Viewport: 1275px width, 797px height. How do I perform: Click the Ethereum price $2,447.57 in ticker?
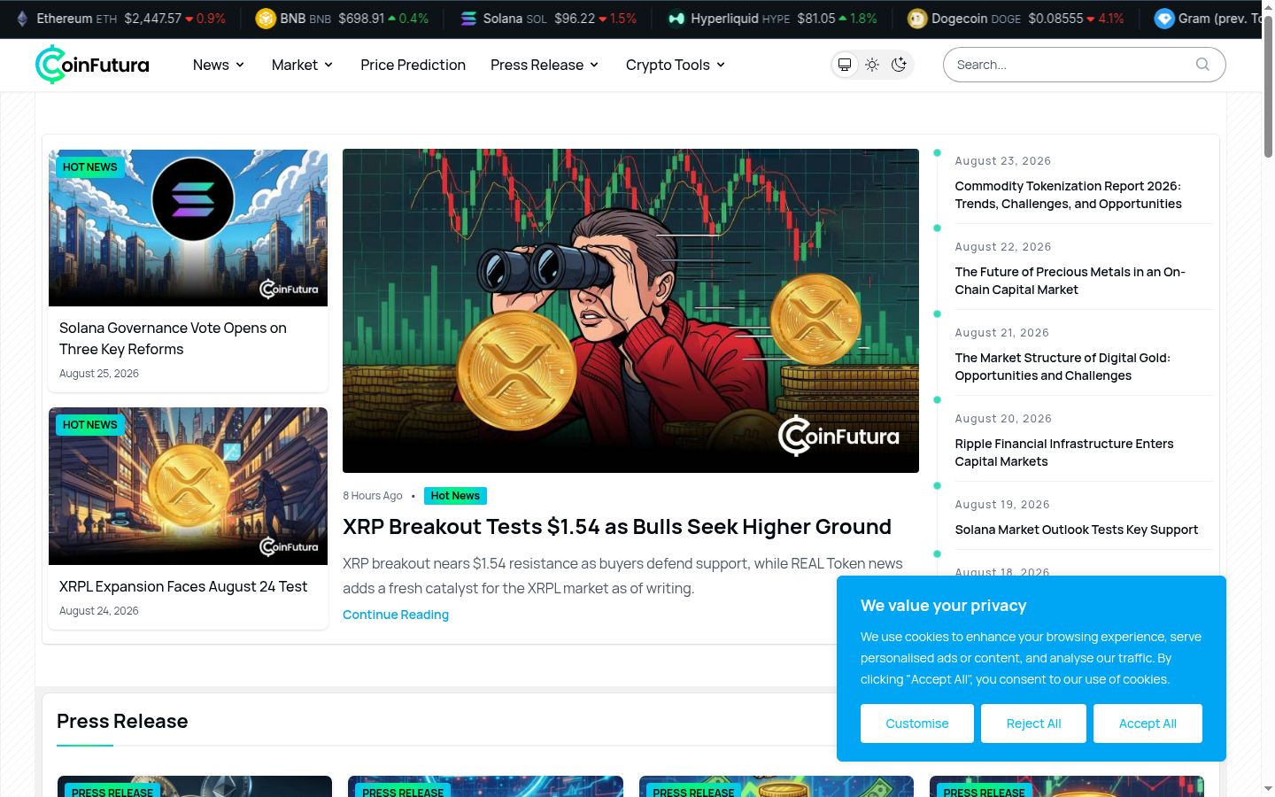(x=153, y=19)
